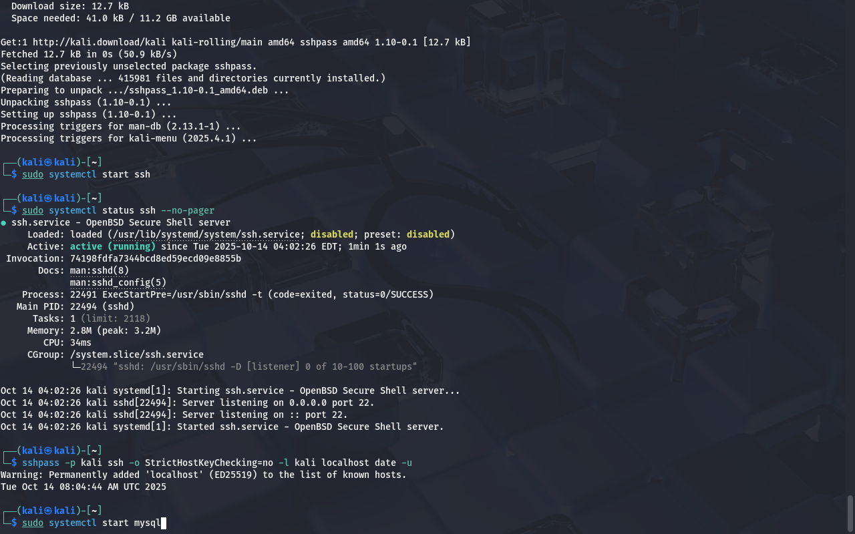Click the /usr/lib/systemd/system/ssh.service file path
855x534 pixels.
click(206, 234)
